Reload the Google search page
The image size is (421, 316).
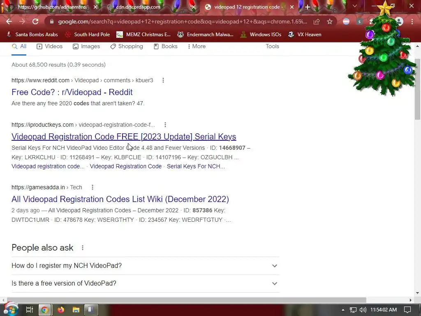35,21
